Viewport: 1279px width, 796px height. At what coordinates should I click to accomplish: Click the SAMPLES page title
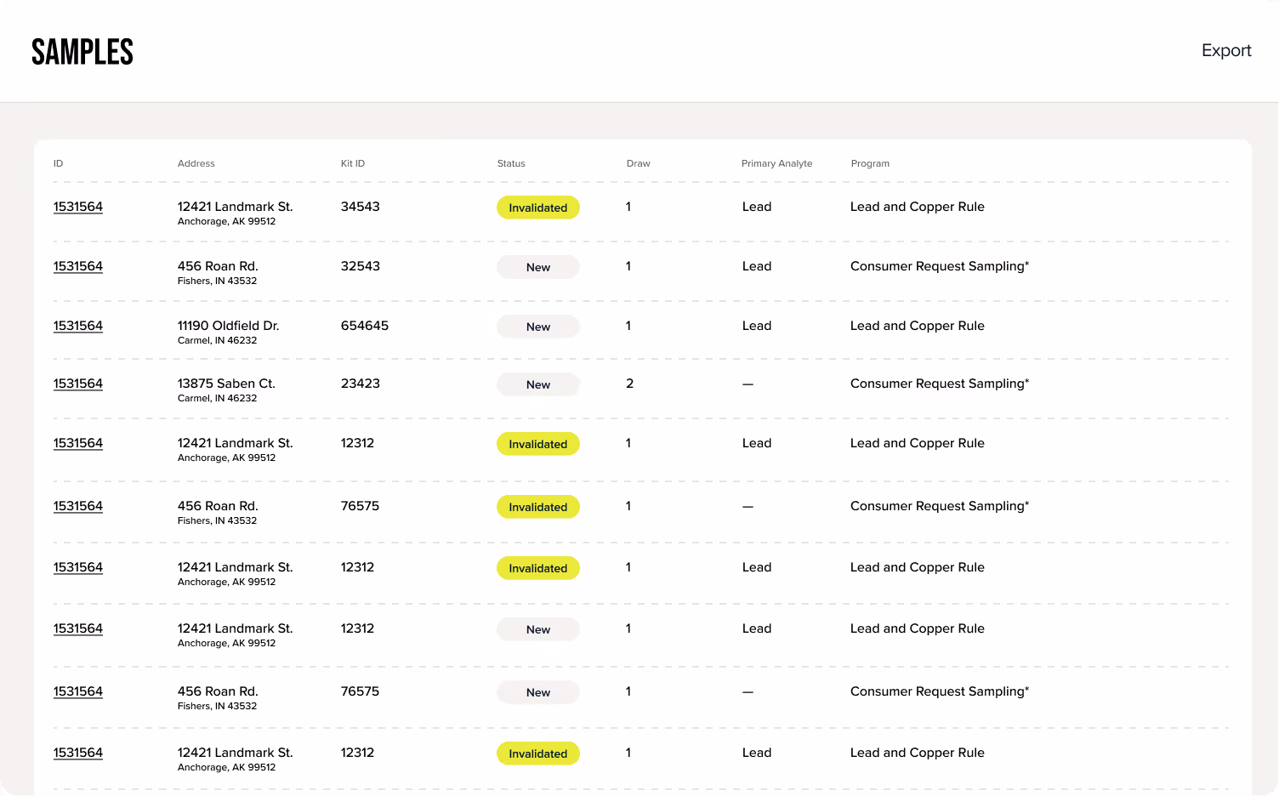point(82,51)
